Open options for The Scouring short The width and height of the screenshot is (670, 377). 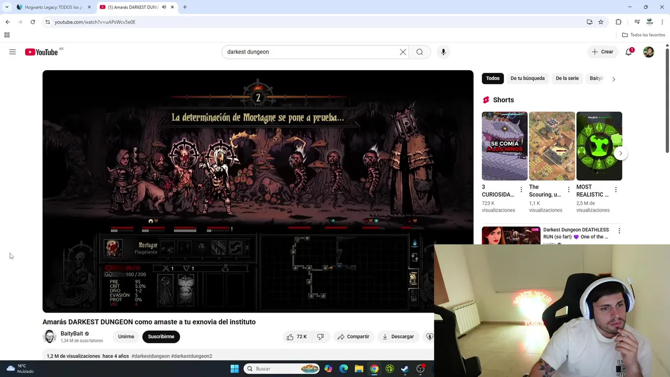568,190
